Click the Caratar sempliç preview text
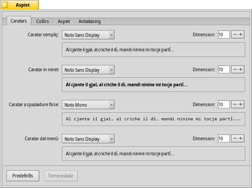 [x=120, y=50]
